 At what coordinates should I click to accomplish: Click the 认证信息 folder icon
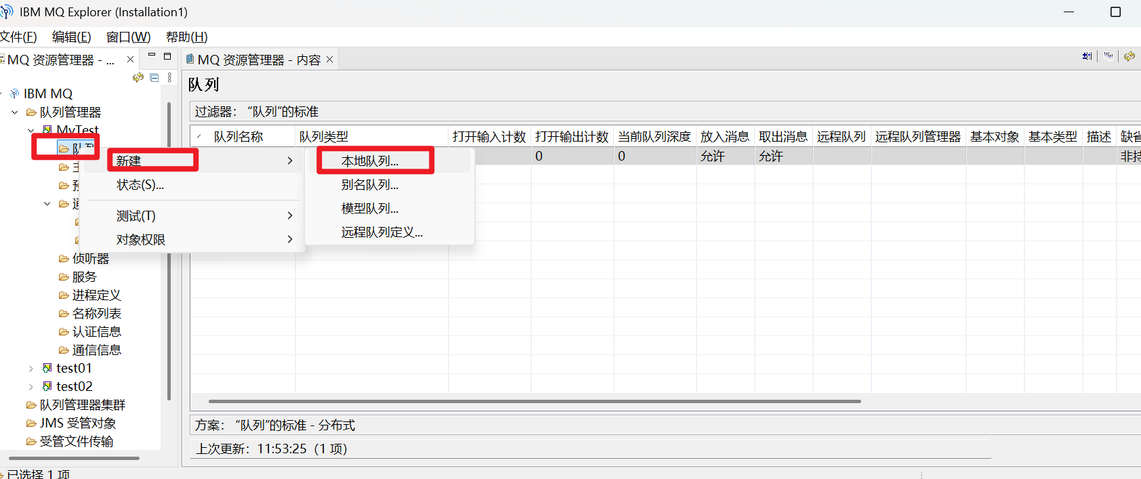click(64, 331)
